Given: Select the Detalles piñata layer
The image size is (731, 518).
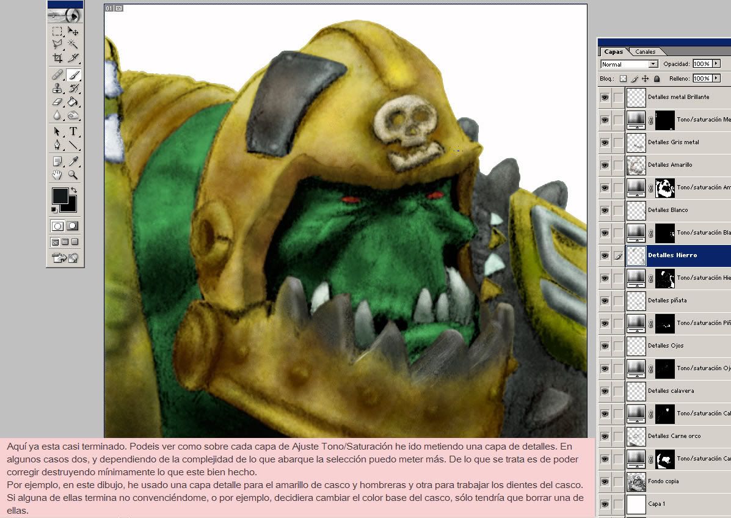Looking at the screenshot, I should [x=678, y=301].
